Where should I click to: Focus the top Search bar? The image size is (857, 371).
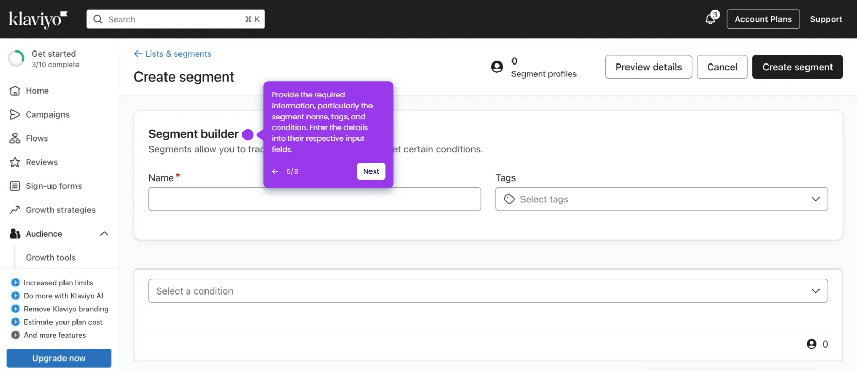(x=176, y=19)
